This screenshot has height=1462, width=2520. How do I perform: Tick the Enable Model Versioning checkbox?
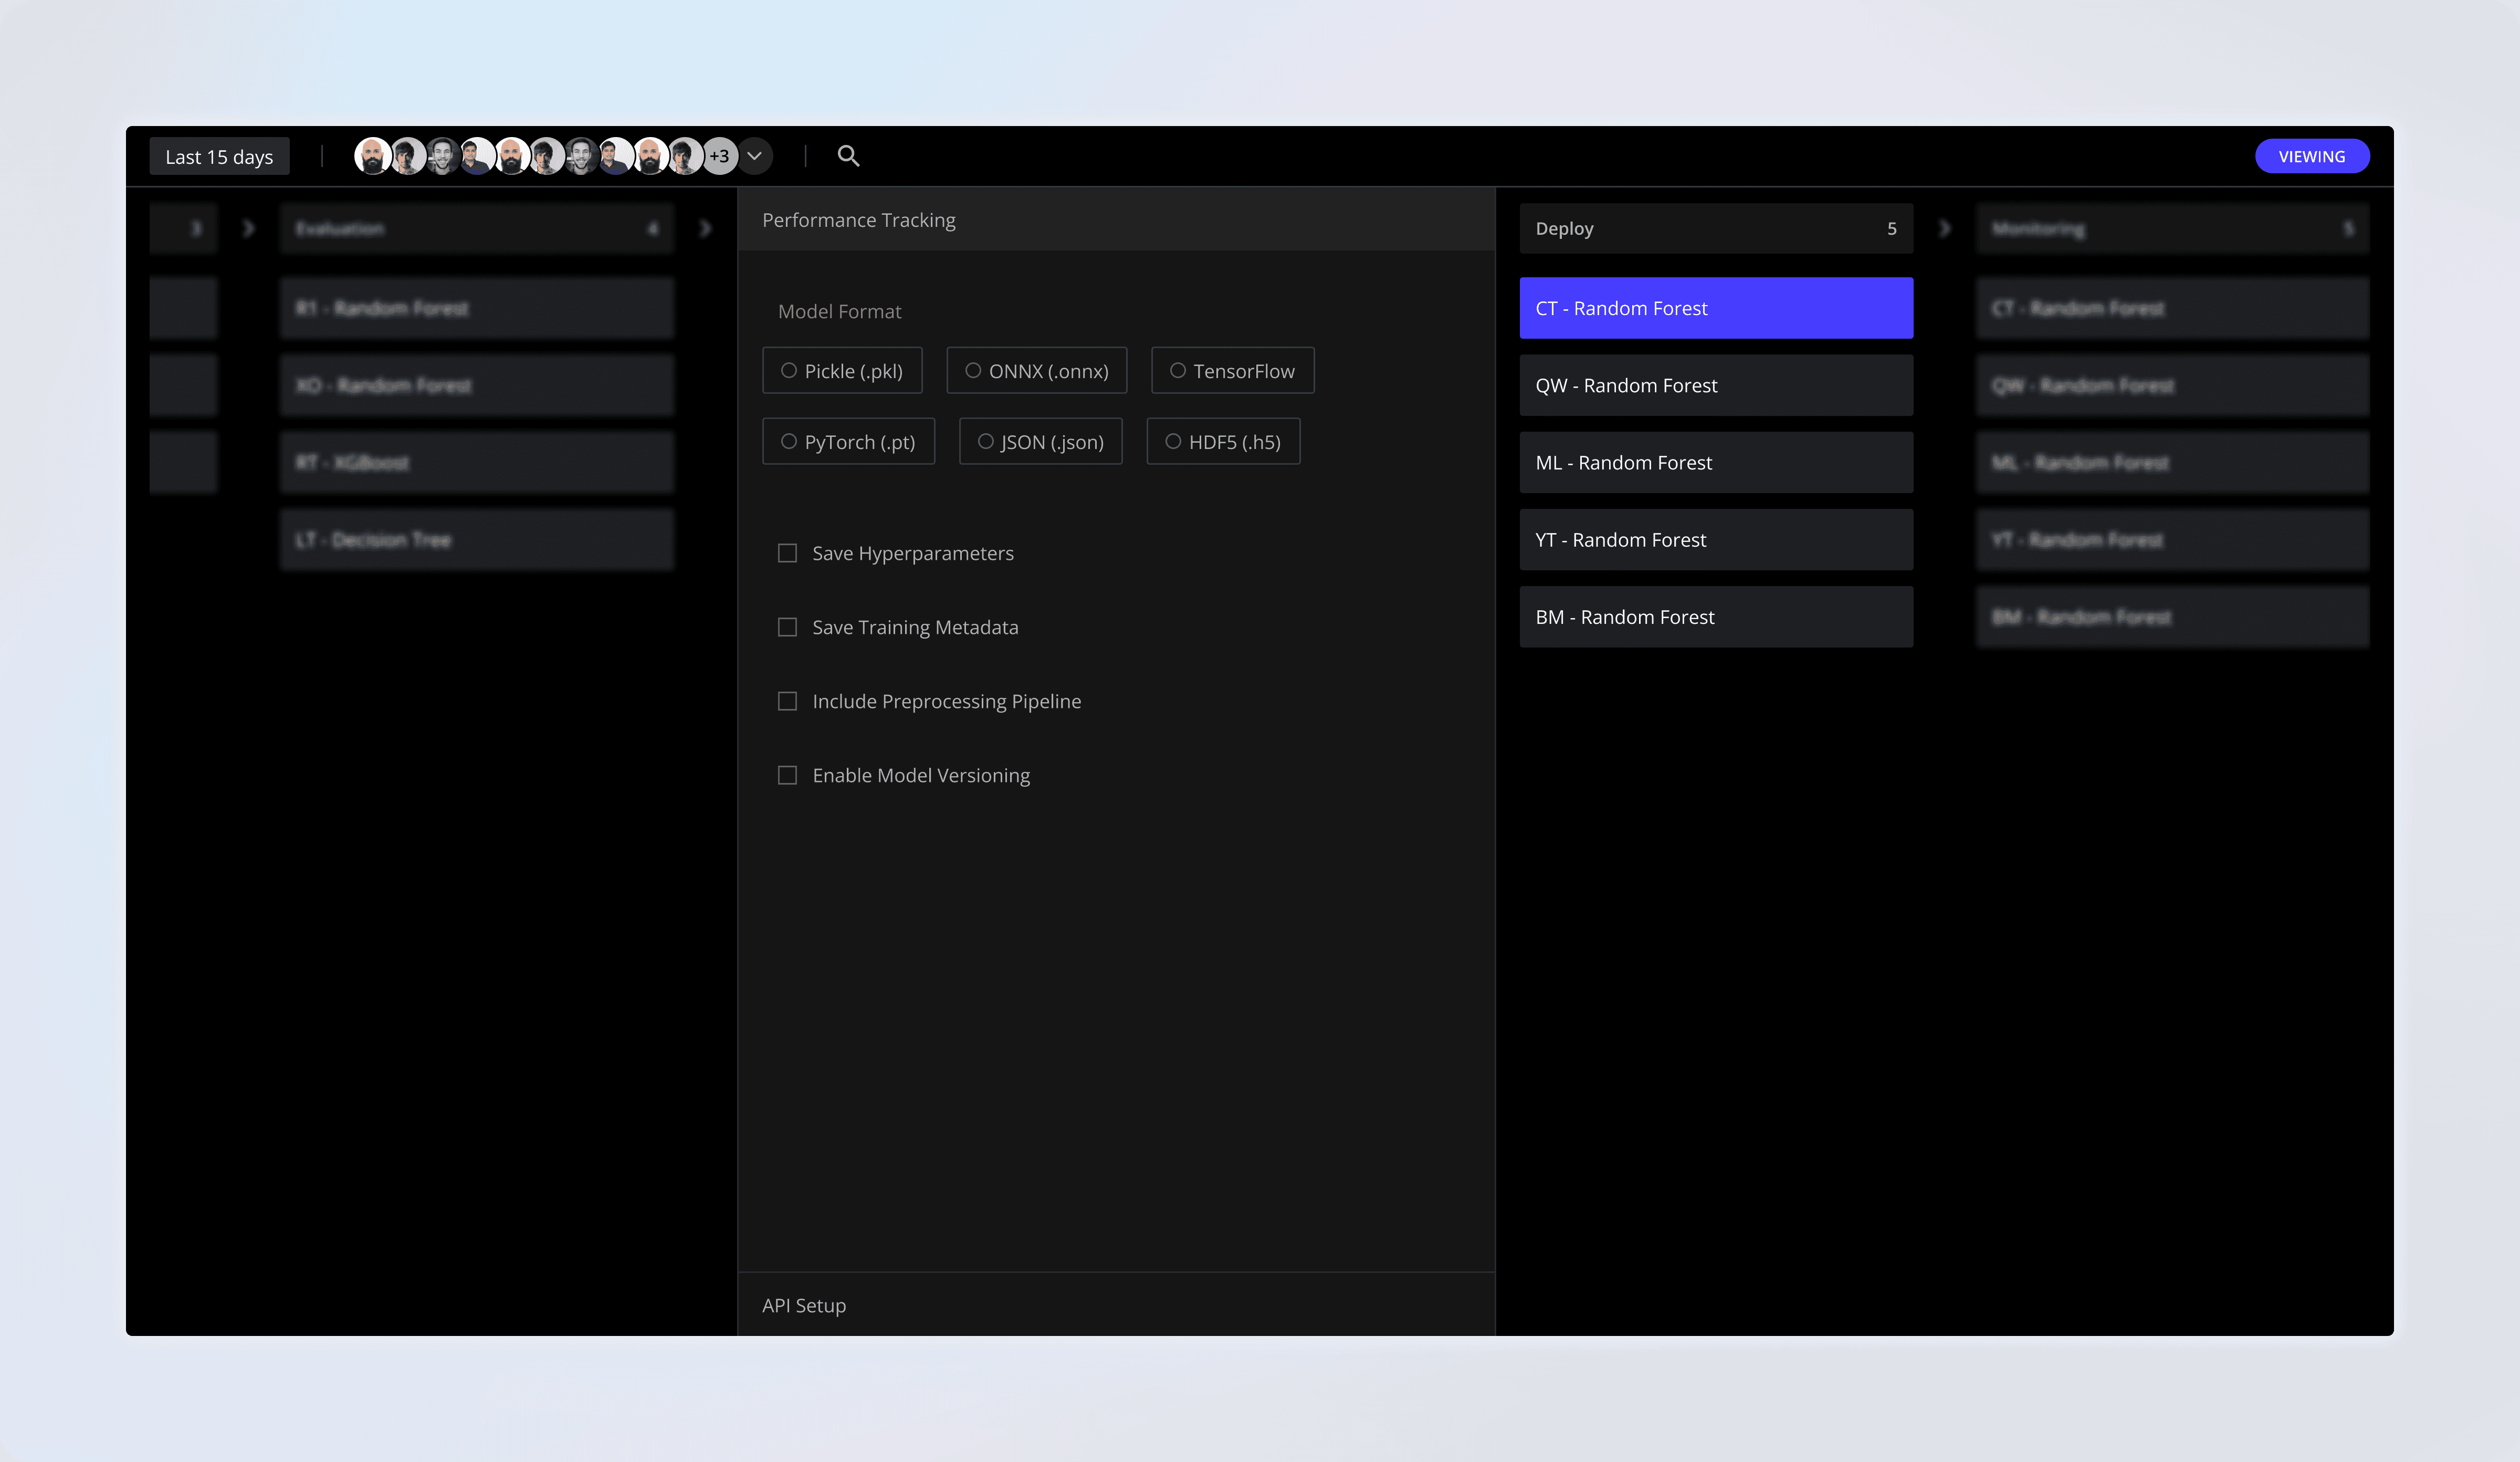788,775
